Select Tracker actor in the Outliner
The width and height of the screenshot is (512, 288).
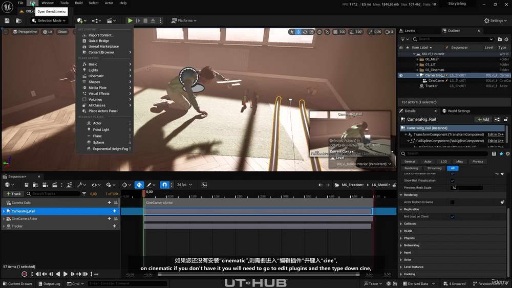click(431, 86)
